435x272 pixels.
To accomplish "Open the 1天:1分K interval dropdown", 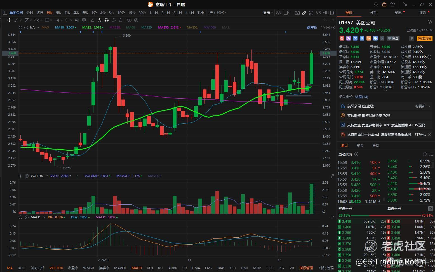I will click(217, 13).
